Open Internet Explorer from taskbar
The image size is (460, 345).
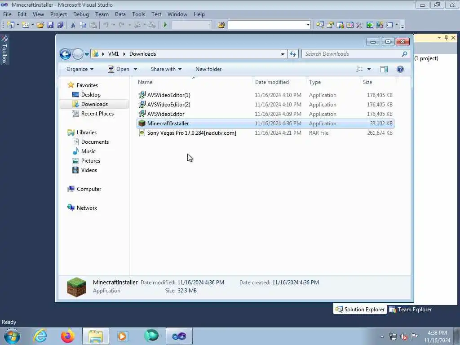(x=40, y=336)
